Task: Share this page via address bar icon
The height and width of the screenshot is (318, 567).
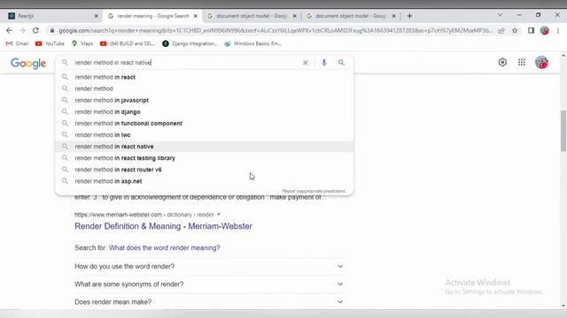Action: coord(501,31)
